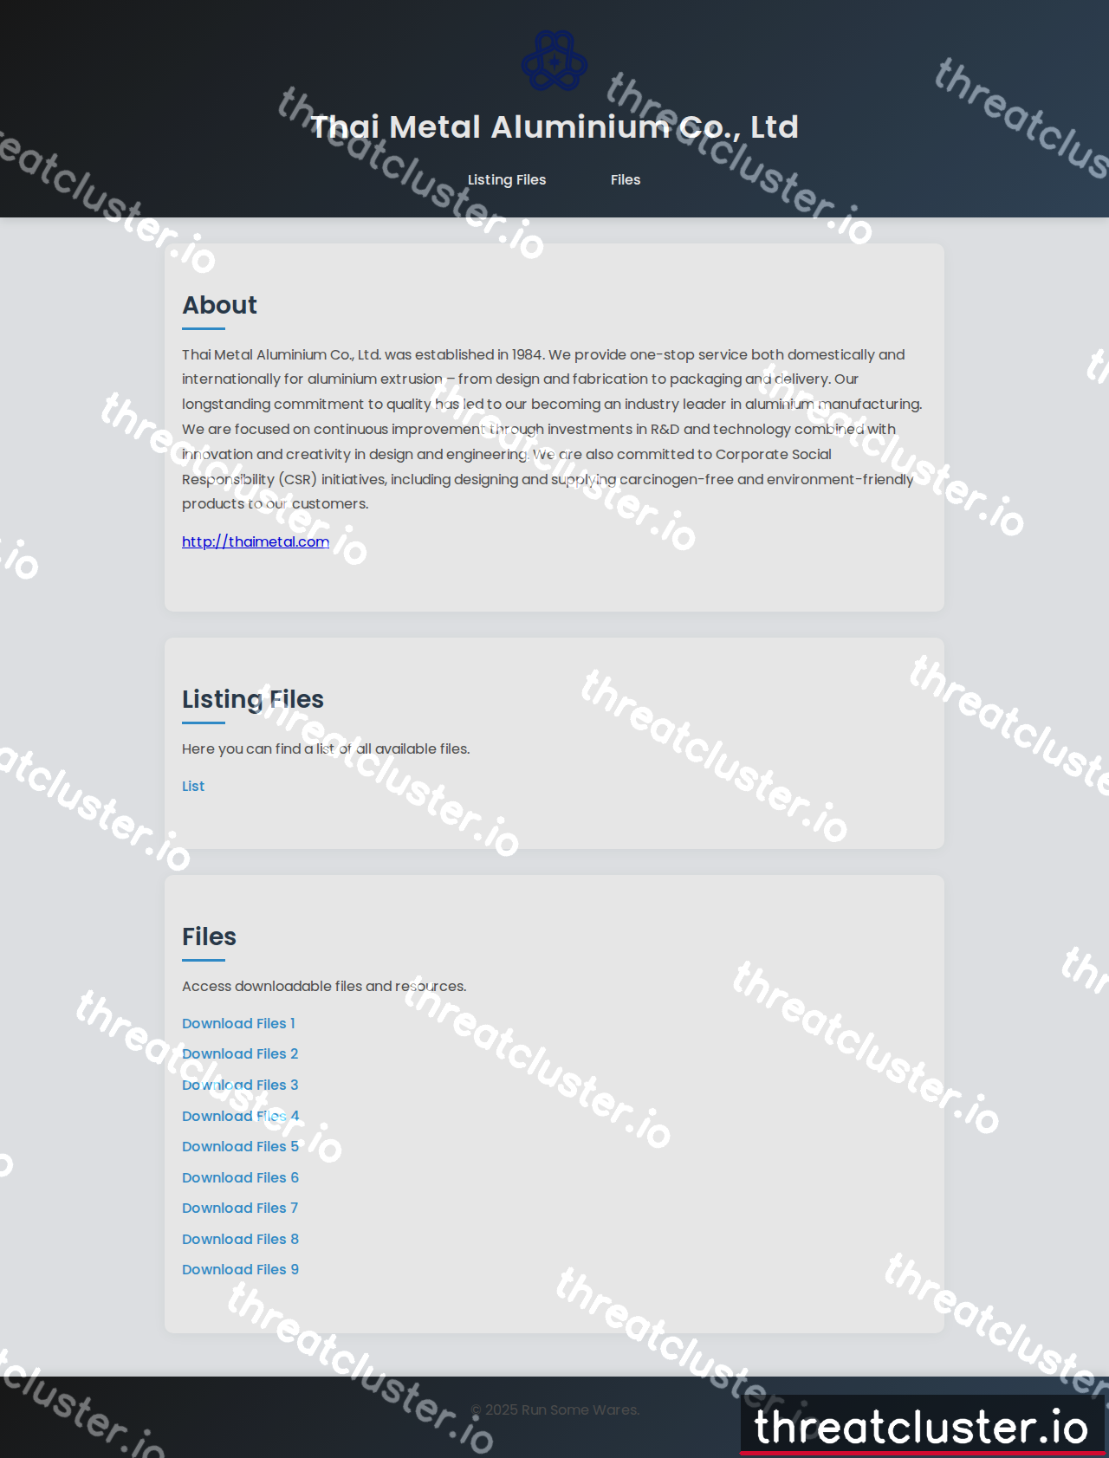This screenshot has width=1109, height=1458.
Task: Click Download Files 1
Action: tap(238, 1023)
